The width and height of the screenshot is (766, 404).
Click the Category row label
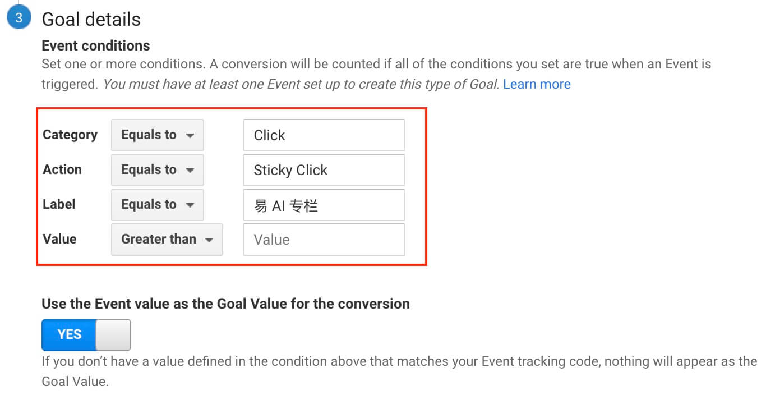point(70,135)
